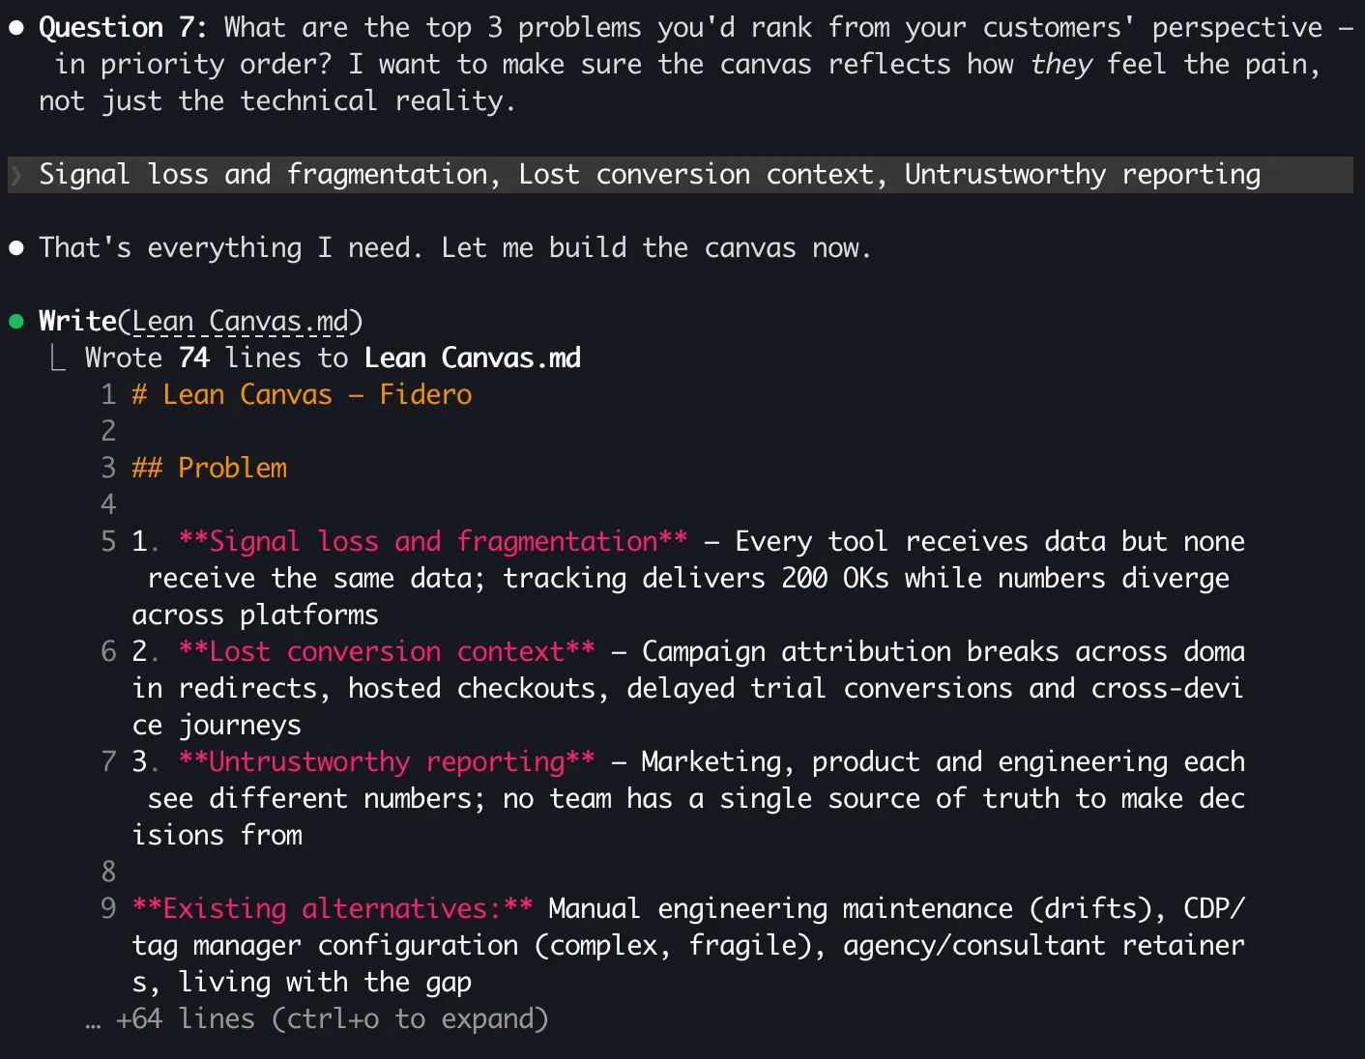Click the corner branch glyph before "Wrote 74 lines"
The image size is (1365, 1059).
click(59, 359)
